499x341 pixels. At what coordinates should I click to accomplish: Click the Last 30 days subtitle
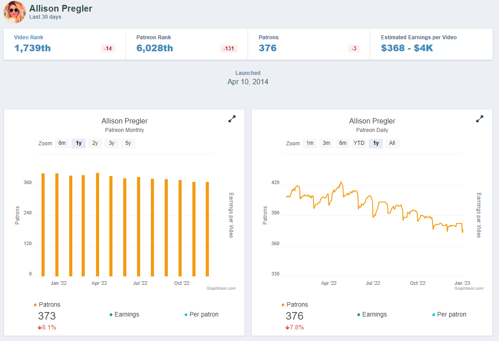45,17
